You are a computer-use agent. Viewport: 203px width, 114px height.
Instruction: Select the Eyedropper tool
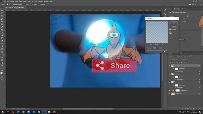point(2,27)
